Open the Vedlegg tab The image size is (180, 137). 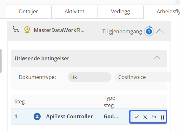(121, 11)
